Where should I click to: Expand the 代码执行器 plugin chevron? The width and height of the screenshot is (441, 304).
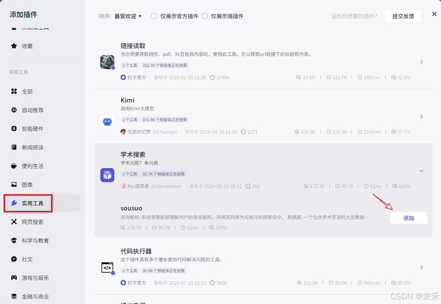tap(421, 268)
